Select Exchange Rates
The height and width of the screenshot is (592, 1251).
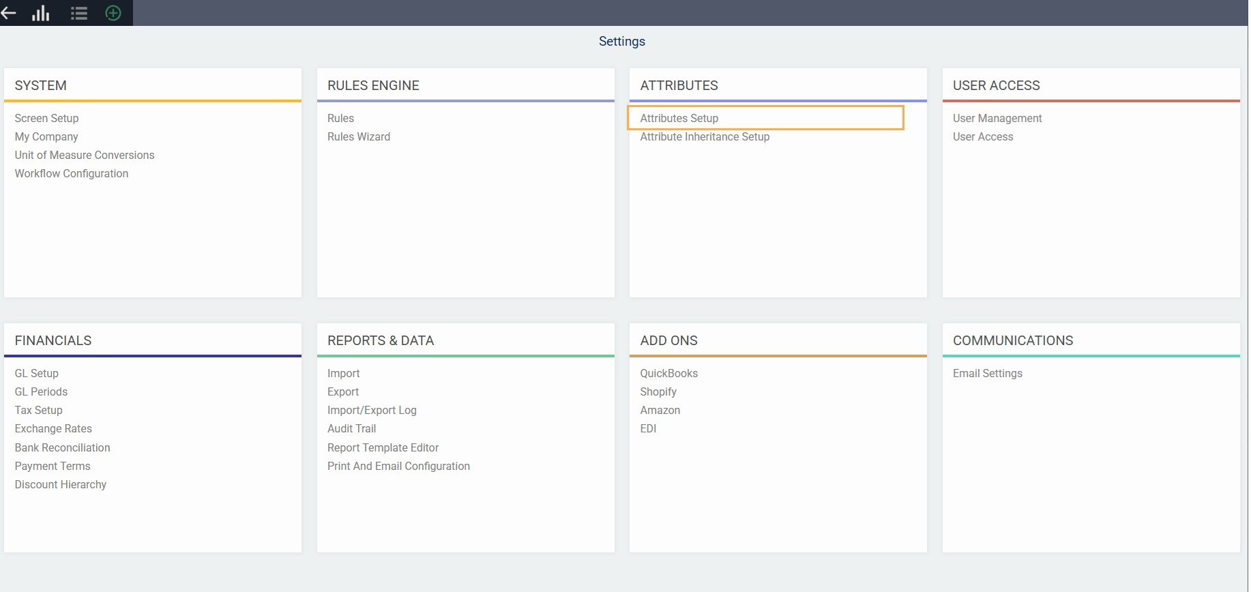tap(53, 428)
